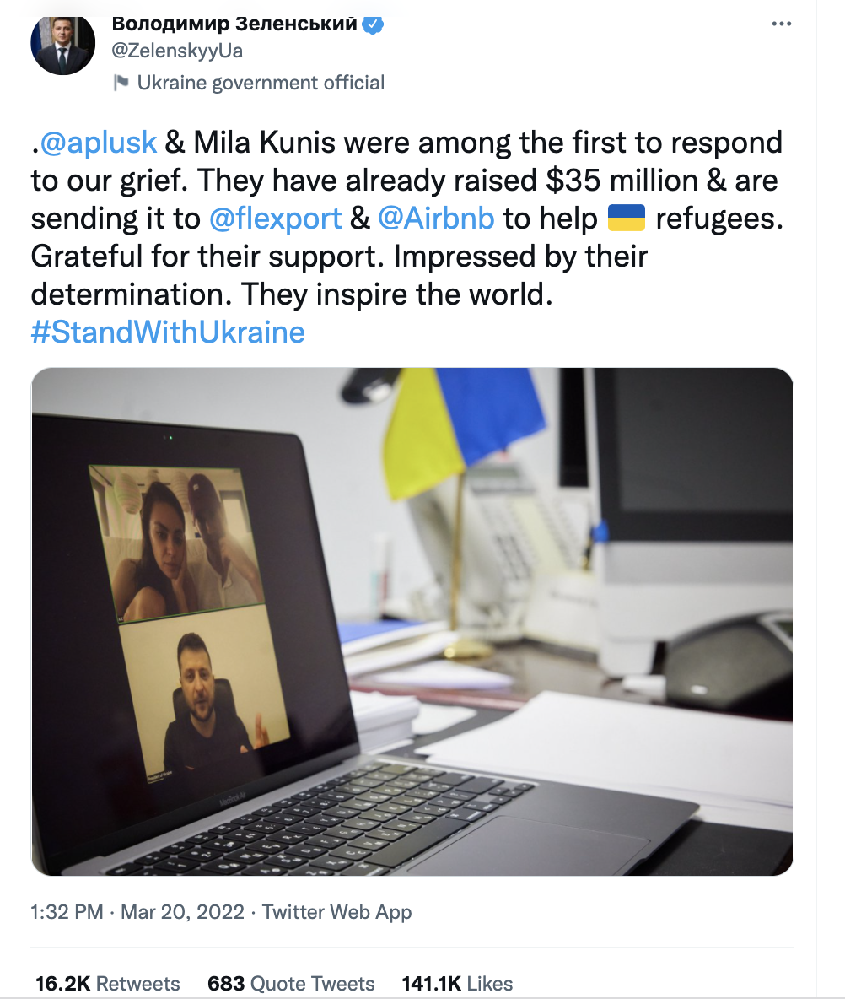Open the #StandWithUkraine hashtag
The image size is (845, 999).
(168, 332)
